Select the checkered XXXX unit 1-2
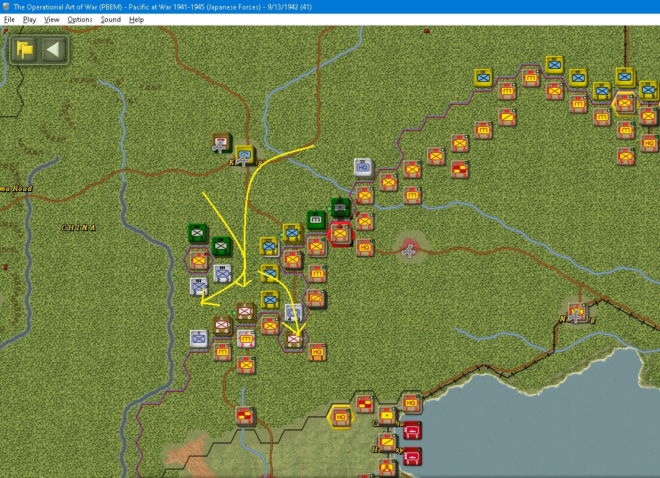This screenshot has width=660, height=478. pyautogui.click(x=365, y=404)
